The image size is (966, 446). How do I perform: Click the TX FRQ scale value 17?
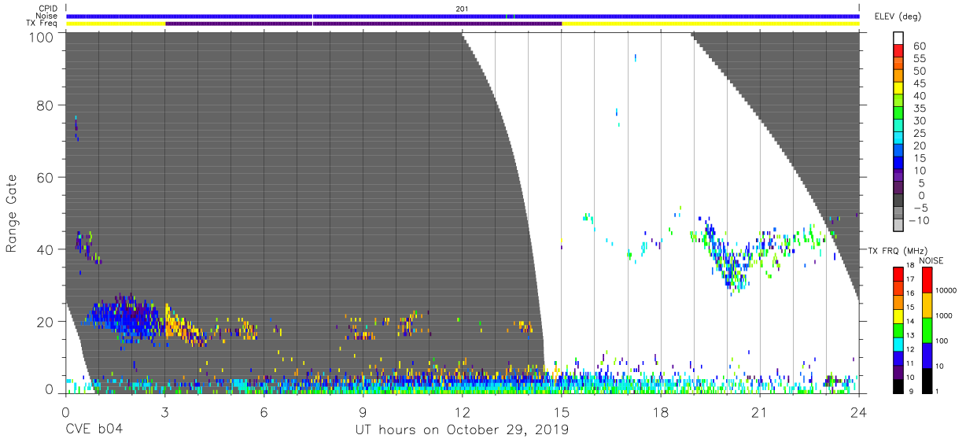click(x=909, y=279)
